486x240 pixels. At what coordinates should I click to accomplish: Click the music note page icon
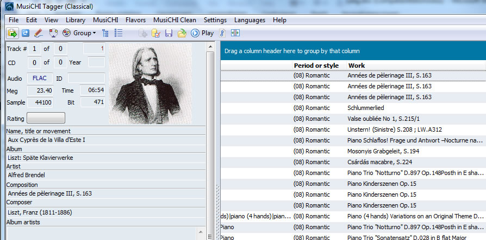coord(222,33)
